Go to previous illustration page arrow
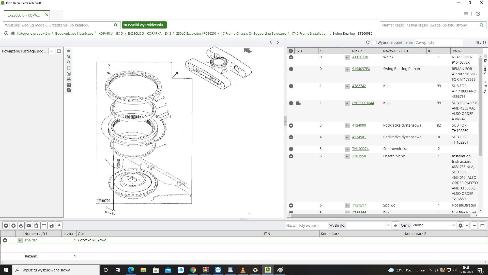 (x=271, y=42)
